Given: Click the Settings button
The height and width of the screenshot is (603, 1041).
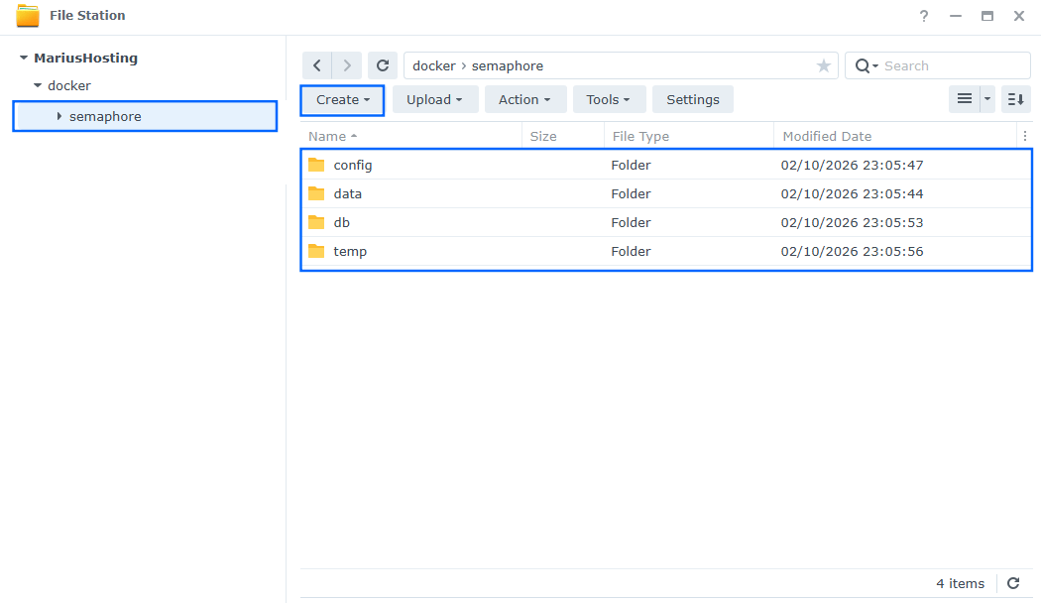Looking at the screenshot, I should point(692,99).
